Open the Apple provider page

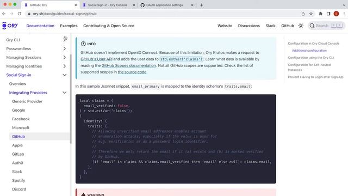click(x=17, y=145)
